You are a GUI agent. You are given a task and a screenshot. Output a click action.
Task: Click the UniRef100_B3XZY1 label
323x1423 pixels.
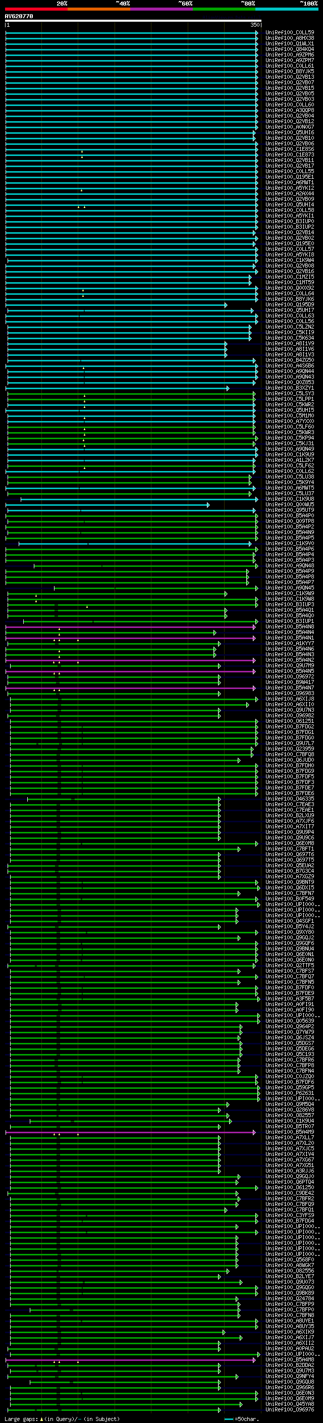[290, 388]
